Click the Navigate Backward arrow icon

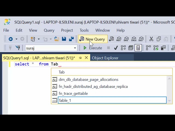[11, 39]
